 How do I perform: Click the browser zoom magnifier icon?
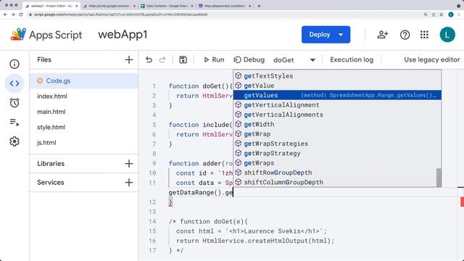[426, 14]
